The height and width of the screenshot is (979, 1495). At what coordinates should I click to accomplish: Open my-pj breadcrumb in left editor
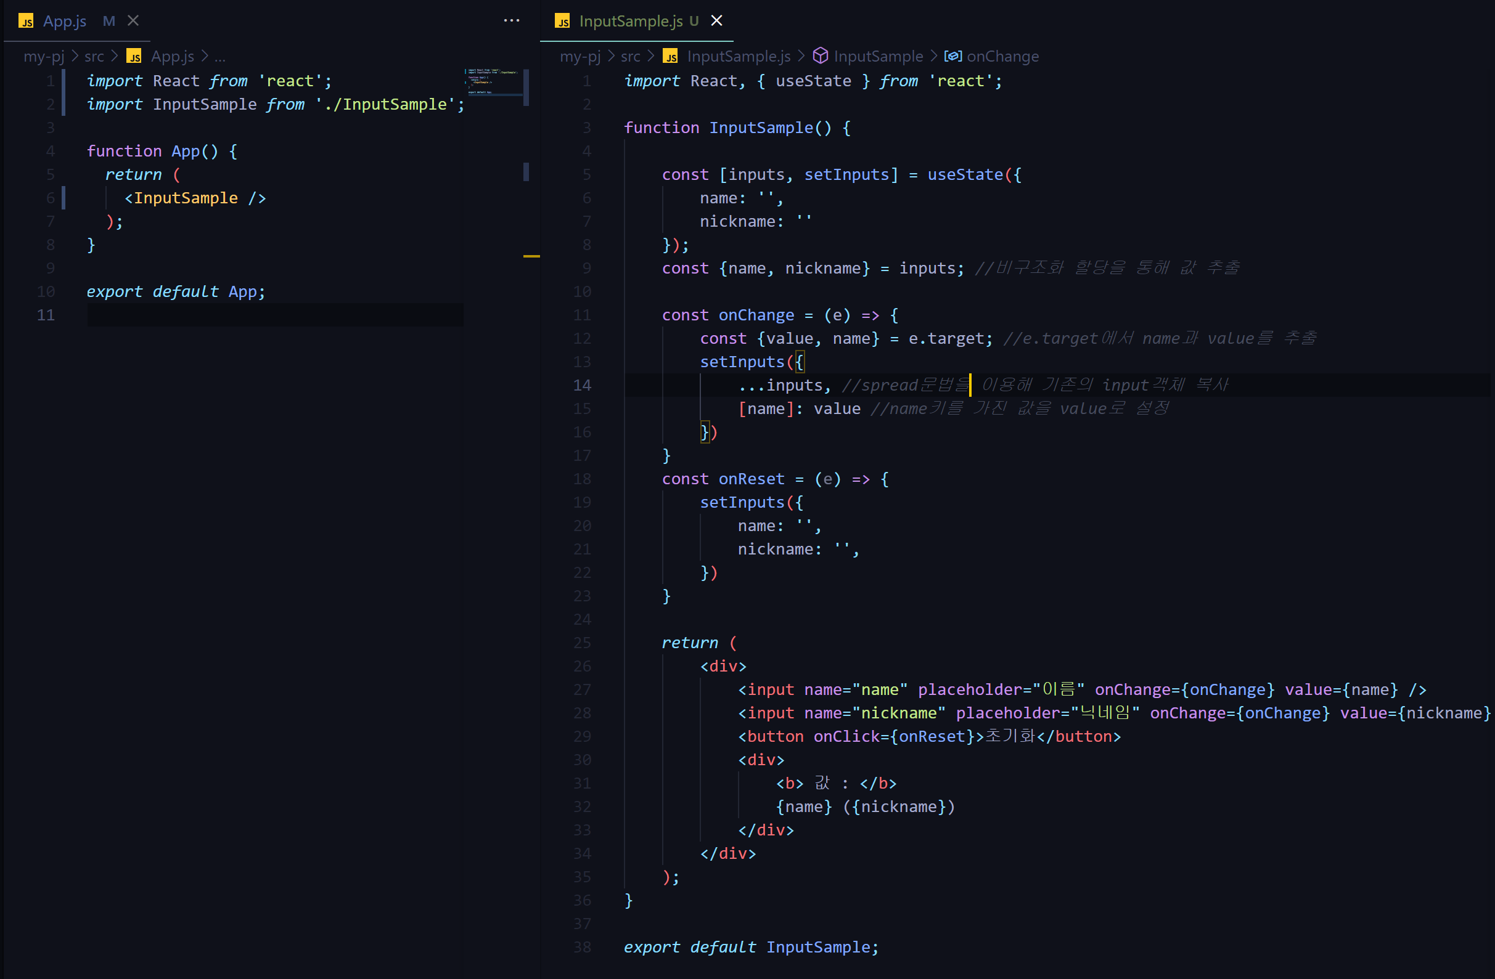[44, 57]
